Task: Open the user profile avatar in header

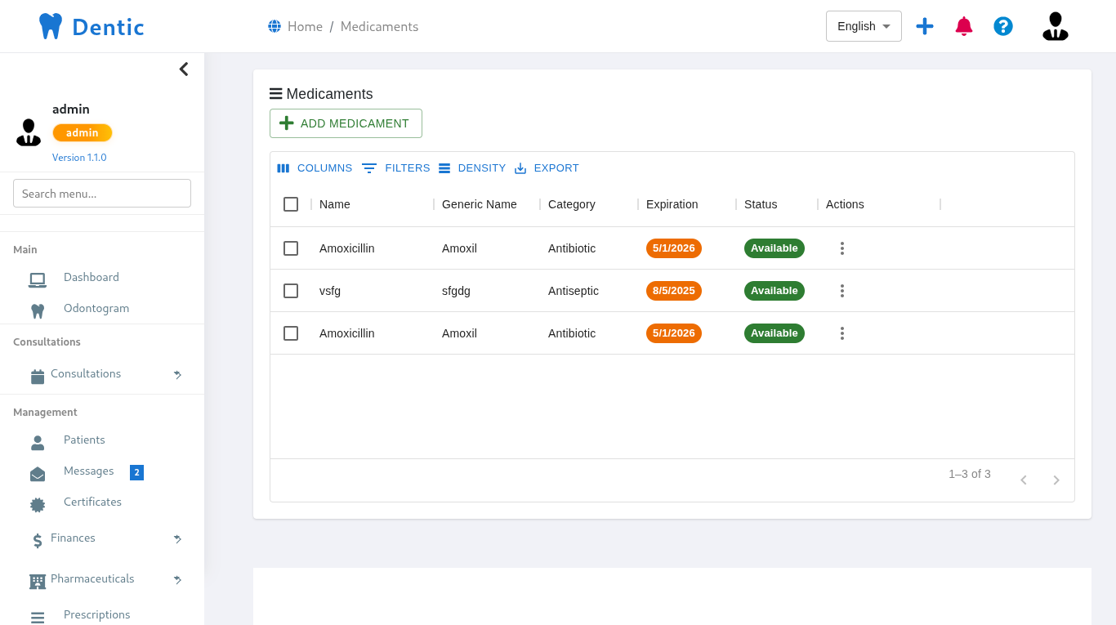Action: (x=1055, y=26)
